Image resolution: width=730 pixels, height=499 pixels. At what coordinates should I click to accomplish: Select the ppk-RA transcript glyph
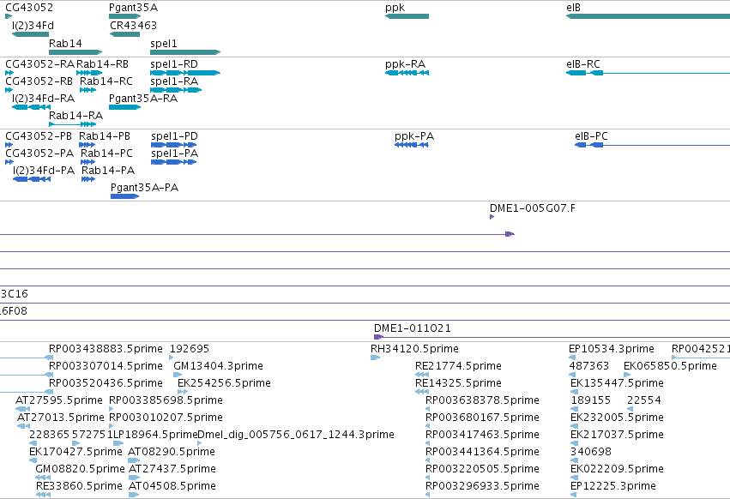(407, 73)
